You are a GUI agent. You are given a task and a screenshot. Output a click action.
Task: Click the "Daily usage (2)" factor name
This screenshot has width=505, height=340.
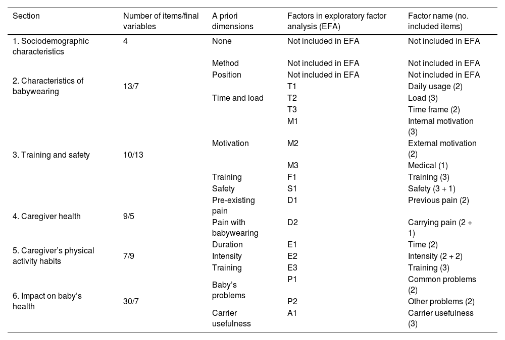(435, 86)
